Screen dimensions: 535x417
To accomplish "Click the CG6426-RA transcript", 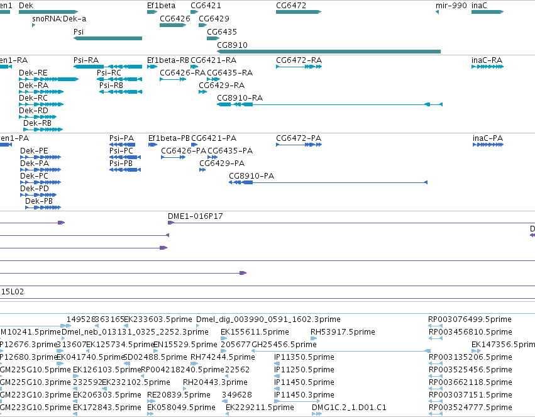I will point(173,79).
